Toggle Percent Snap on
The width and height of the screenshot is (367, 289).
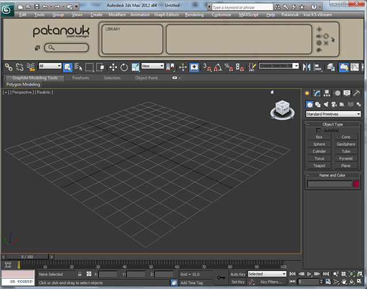pos(229,67)
